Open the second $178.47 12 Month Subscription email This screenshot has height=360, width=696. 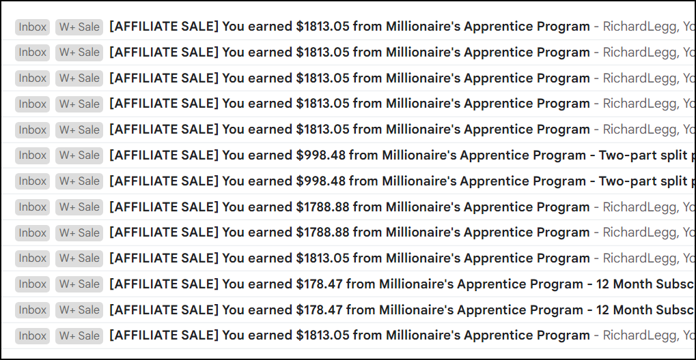tap(349, 310)
